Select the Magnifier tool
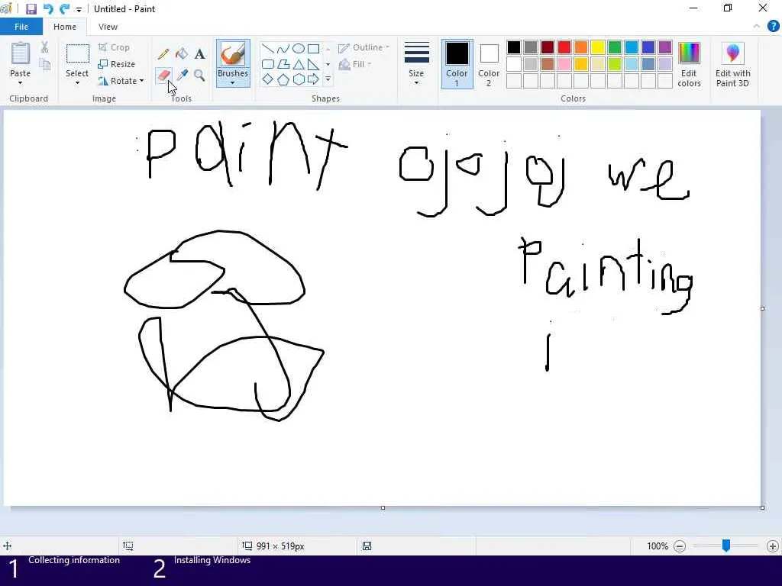Screen dimensions: 782x586 (x=199, y=76)
